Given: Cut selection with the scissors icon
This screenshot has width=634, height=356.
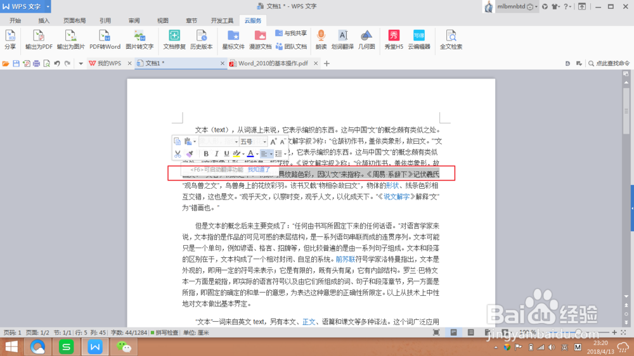Looking at the screenshot, I should pyautogui.click(x=178, y=153).
